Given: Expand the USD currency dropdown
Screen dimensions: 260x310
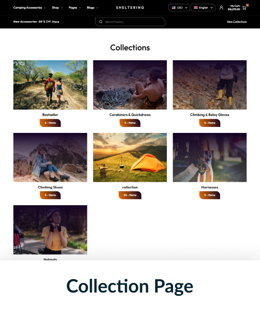Looking at the screenshot, I should [x=179, y=8].
